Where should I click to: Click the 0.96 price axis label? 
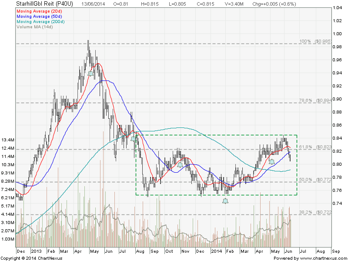point(337,60)
